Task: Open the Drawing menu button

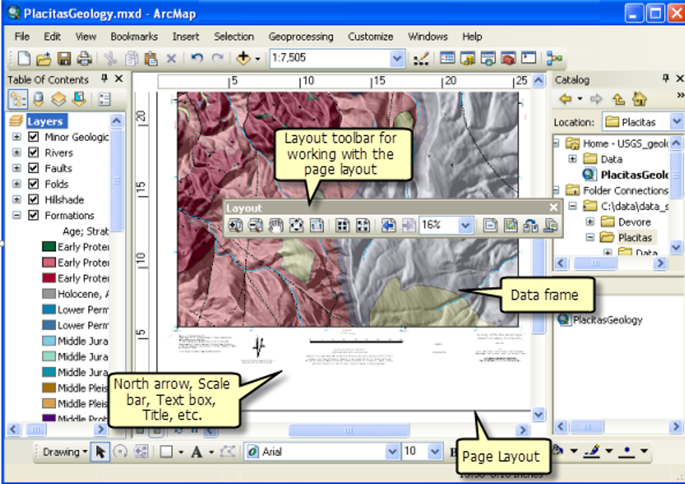Action: 65,452
